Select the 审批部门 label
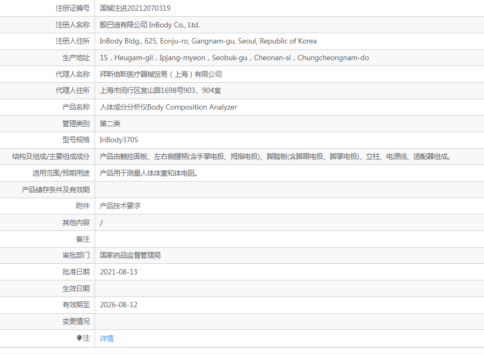 click(x=76, y=255)
